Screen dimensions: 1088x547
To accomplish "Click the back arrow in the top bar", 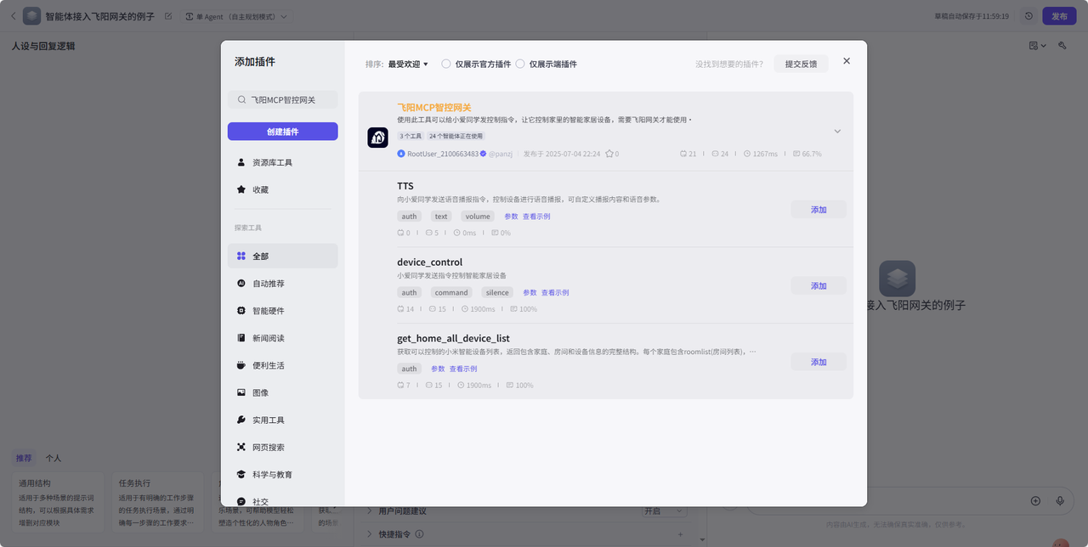I will point(12,14).
